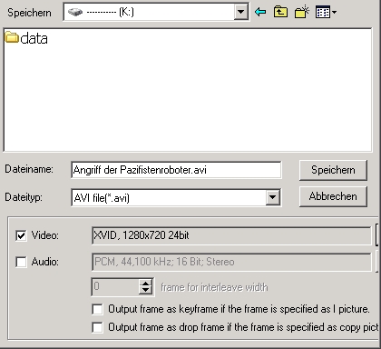This screenshot has height=349, width=381.
Task: Create a new folder
Action: [302, 12]
